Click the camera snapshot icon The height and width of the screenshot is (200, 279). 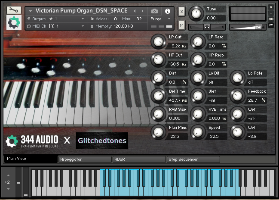(155, 11)
